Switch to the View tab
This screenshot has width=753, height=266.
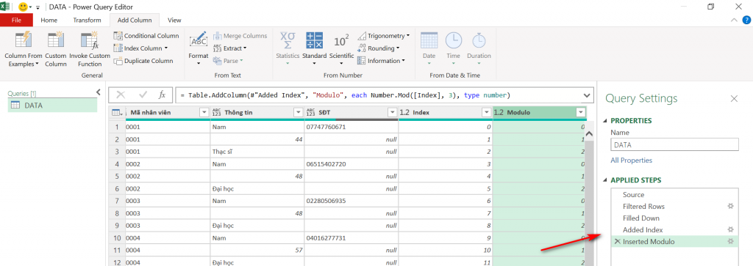[x=174, y=20]
